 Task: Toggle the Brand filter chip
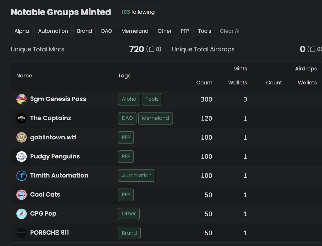(x=85, y=31)
